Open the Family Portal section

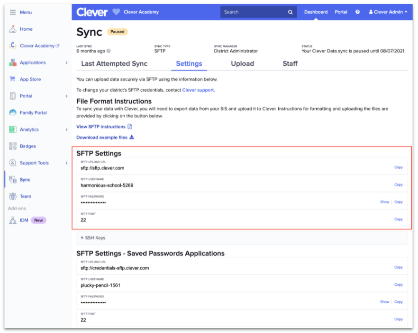coord(32,113)
